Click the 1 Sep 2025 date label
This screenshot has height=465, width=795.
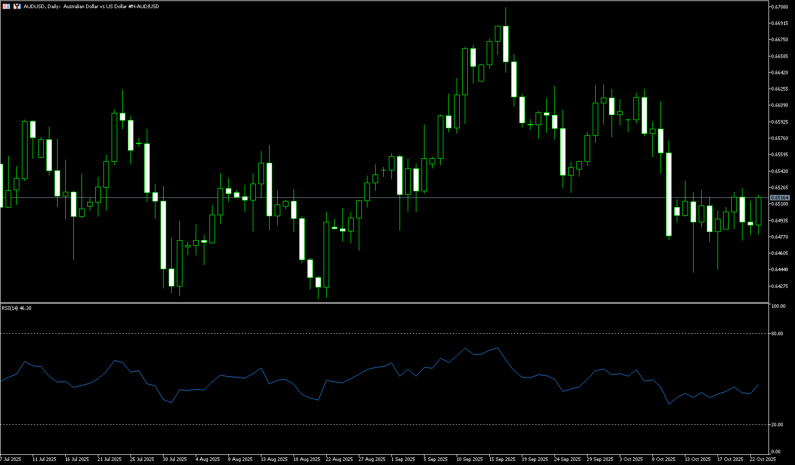(403, 459)
